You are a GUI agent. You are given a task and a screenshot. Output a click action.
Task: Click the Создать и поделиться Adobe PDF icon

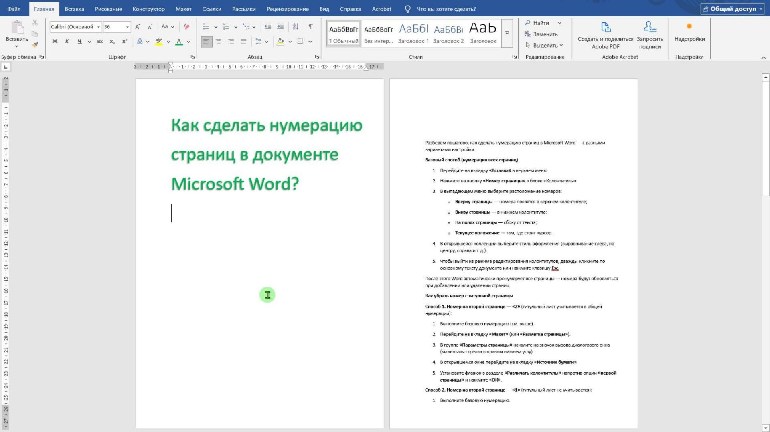tap(606, 28)
